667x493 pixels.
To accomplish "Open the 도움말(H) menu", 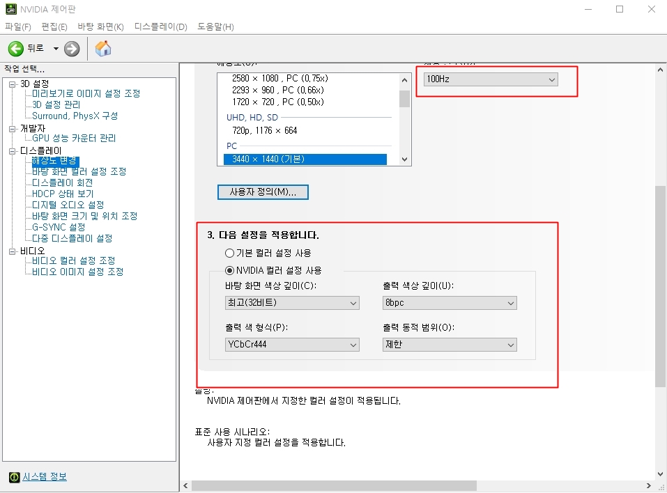I will 215,26.
